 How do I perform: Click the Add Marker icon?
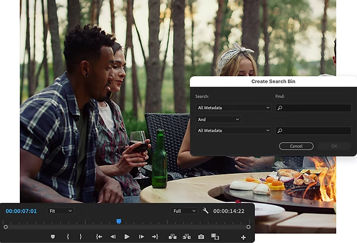tap(53, 237)
